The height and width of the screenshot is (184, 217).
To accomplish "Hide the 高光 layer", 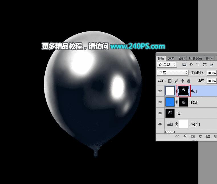I will coord(160,91).
